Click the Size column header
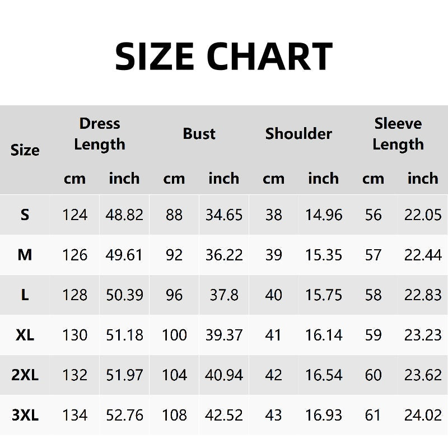Viewport: 448px width, 448px height. point(25,150)
